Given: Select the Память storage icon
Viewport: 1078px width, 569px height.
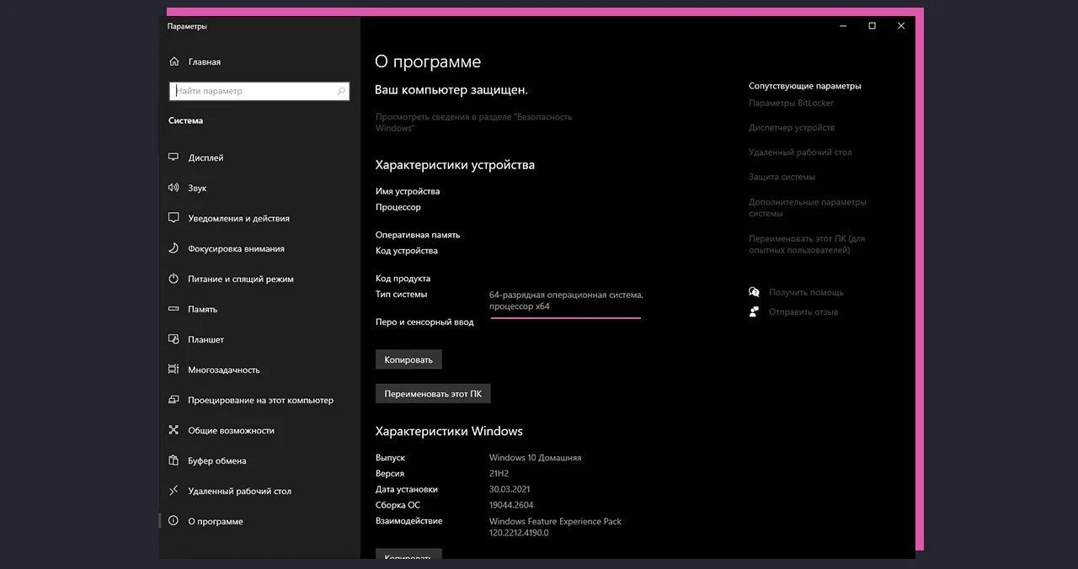Looking at the screenshot, I should tap(173, 309).
